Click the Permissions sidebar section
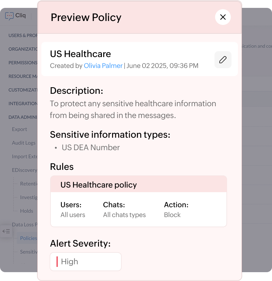Image resolution: width=272 pixels, height=281 pixels. click(23, 62)
